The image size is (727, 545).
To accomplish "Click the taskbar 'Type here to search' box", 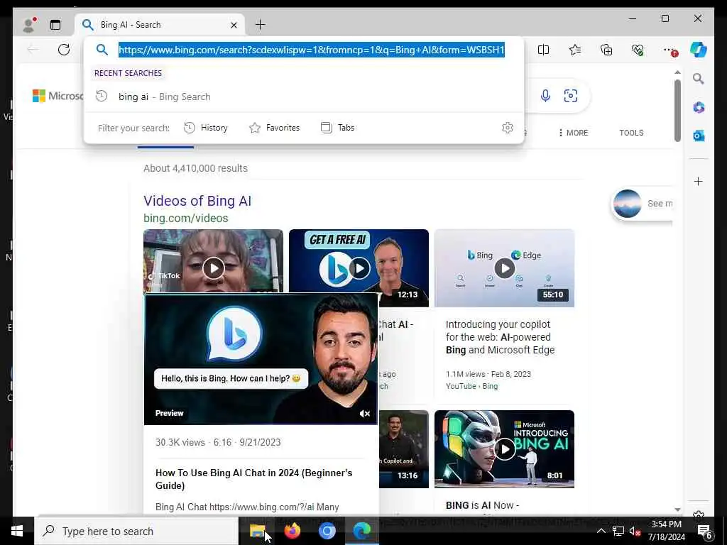I will pos(136,531).
